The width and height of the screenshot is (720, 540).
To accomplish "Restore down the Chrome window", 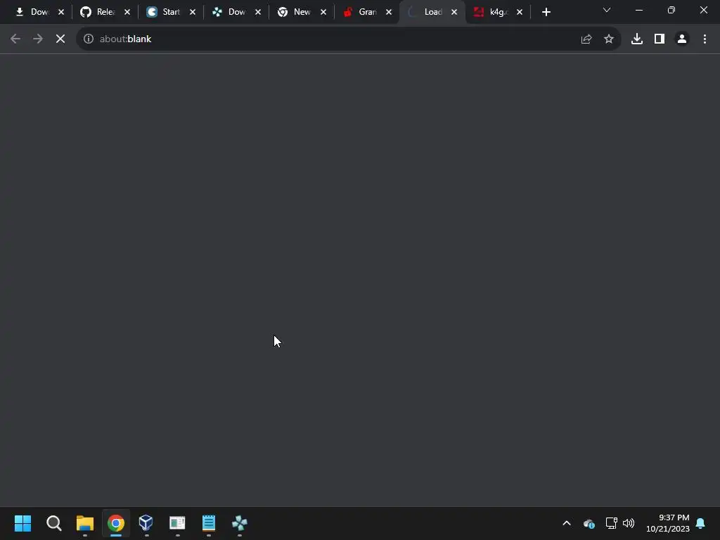I will click(x=671, y=10).
